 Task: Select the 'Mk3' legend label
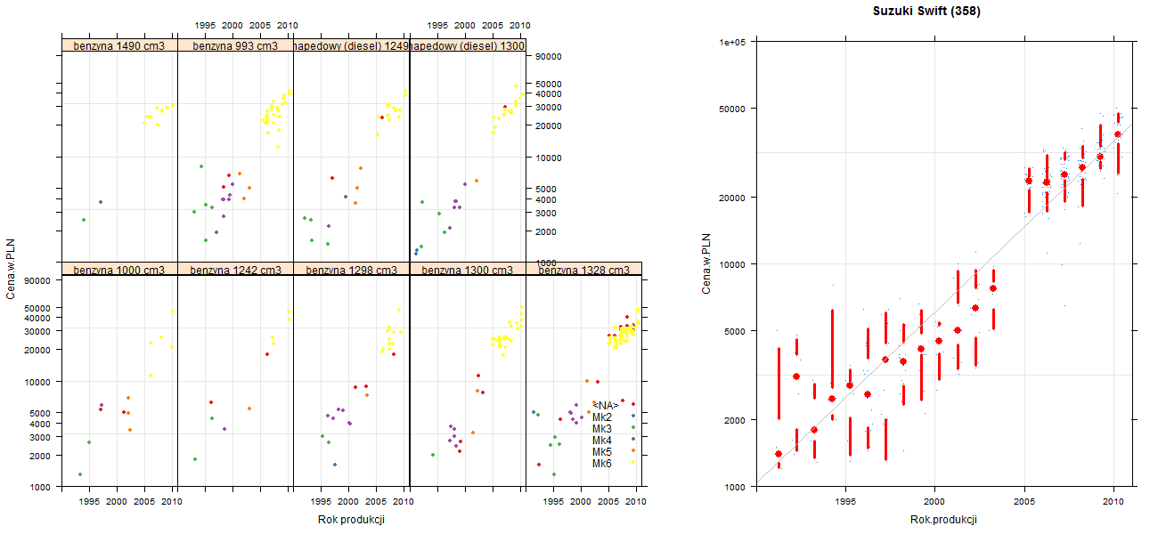[x=602, y=428]
